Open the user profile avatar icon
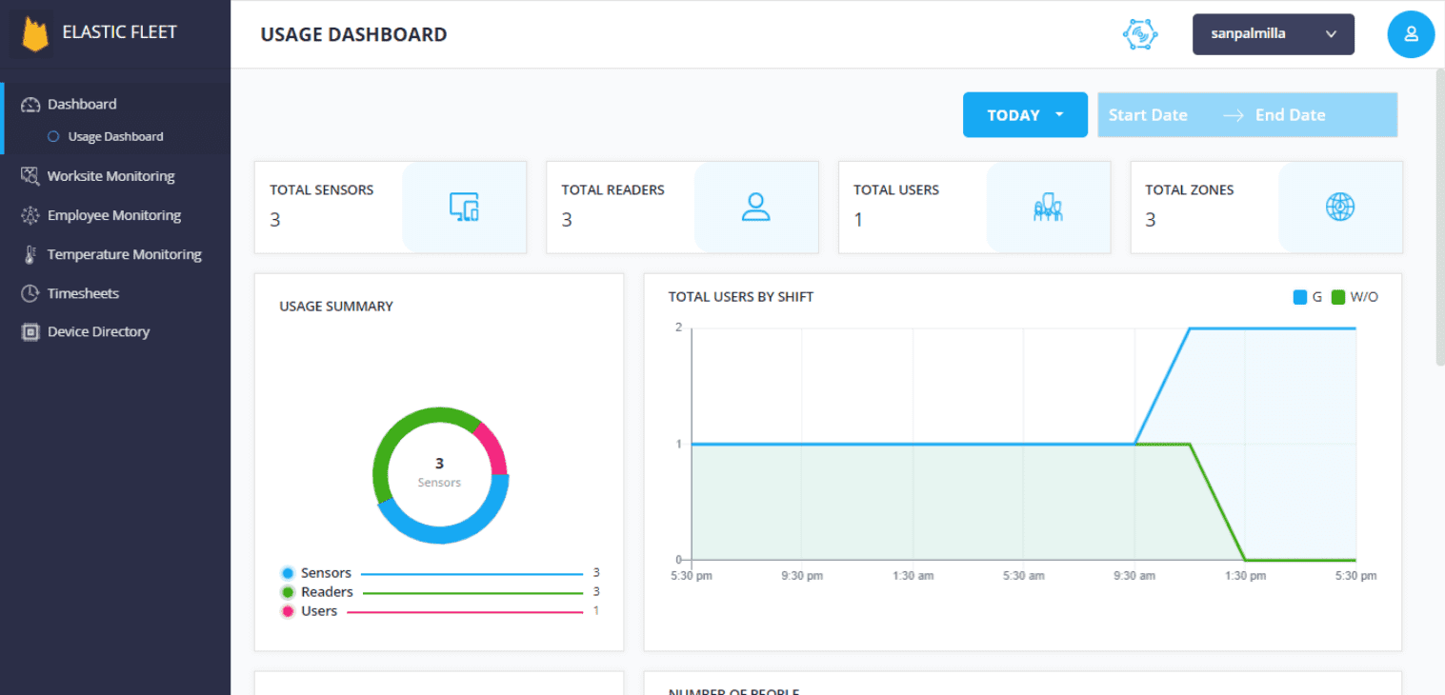Image resolution: width=1445 pixels, height=695 pixels. pos(1410,34)
